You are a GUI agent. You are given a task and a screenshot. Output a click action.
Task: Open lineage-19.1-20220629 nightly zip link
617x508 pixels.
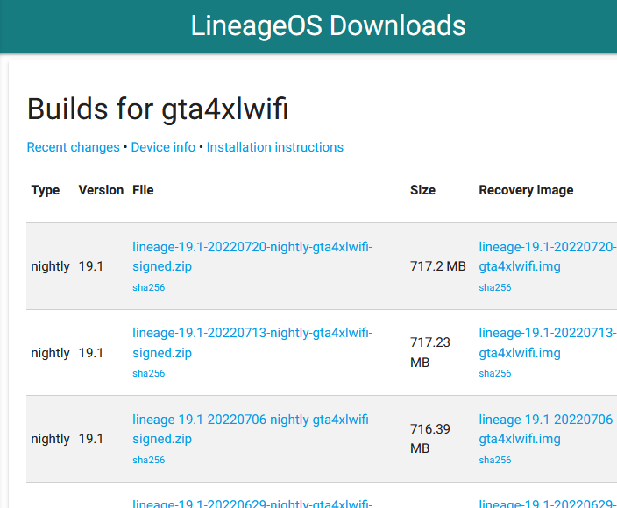point(252,504)
